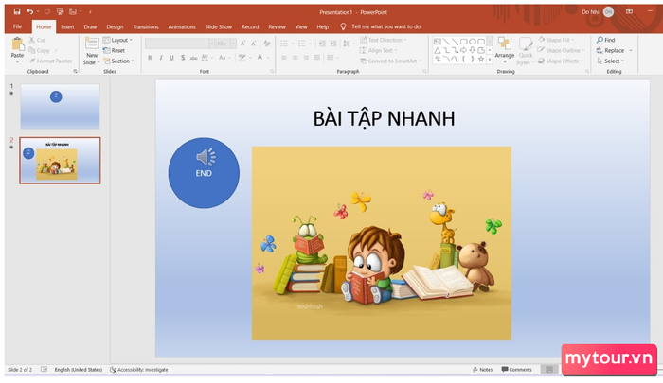
Task: Click the Paste clipboard icon
Action: click(x=17, y=44)
